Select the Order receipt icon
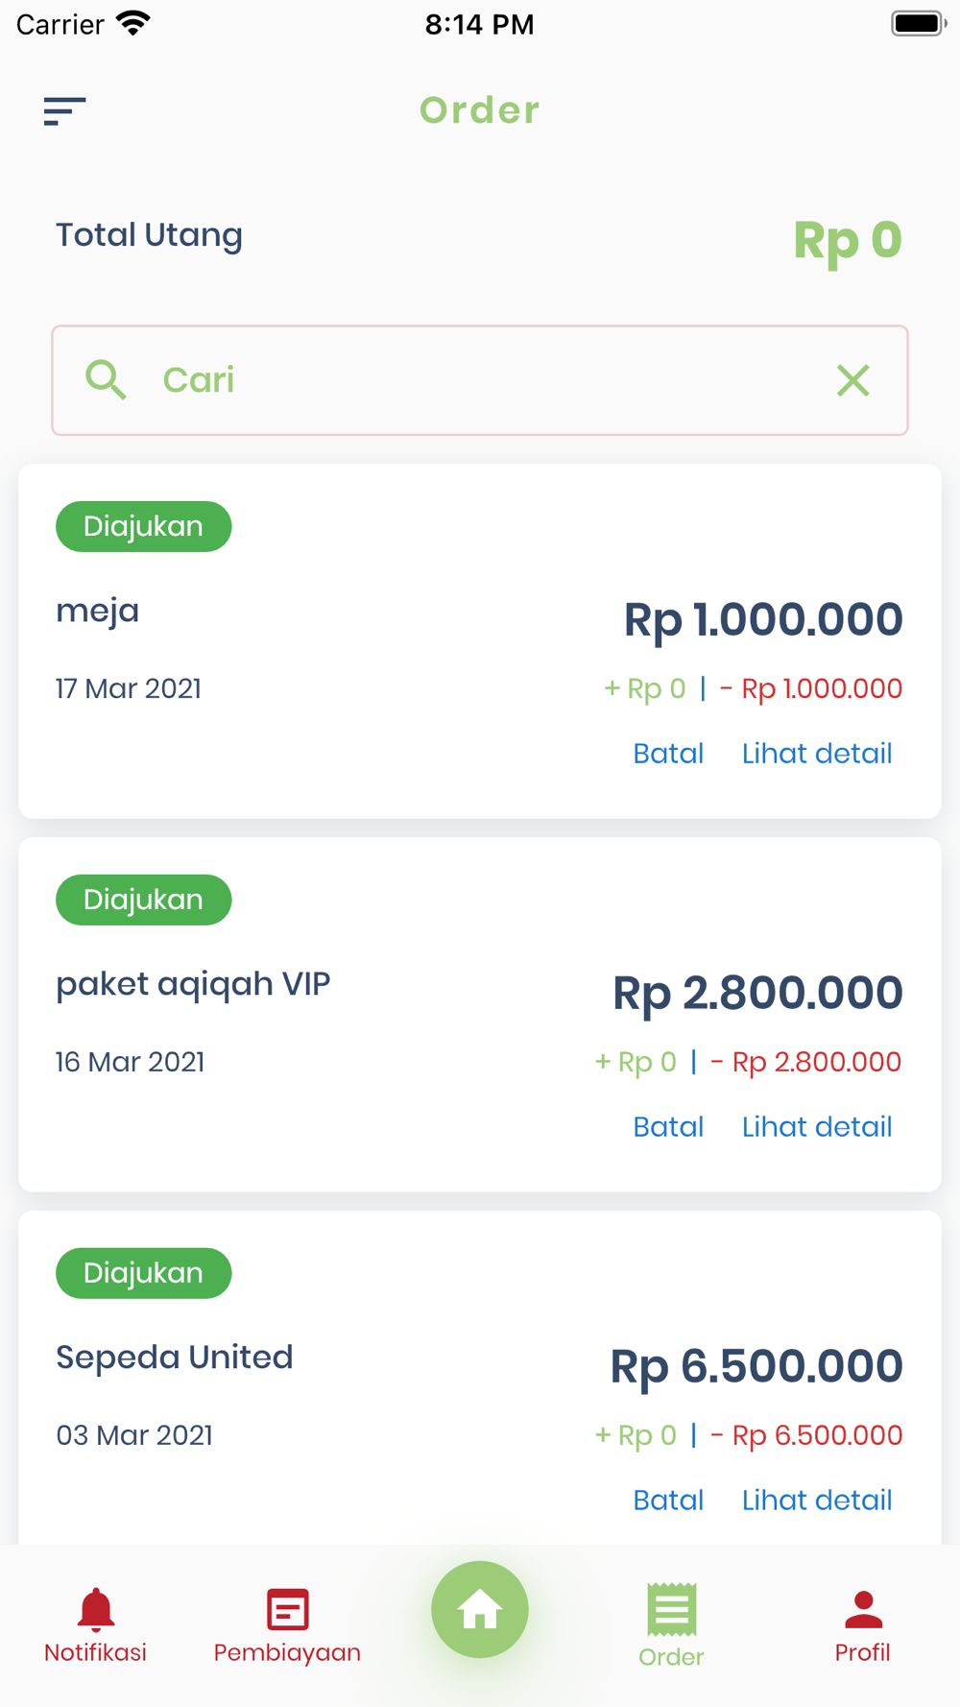The image size is (960, 1707). (x=671, y=1609)
